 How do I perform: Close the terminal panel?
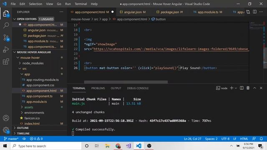261,88
